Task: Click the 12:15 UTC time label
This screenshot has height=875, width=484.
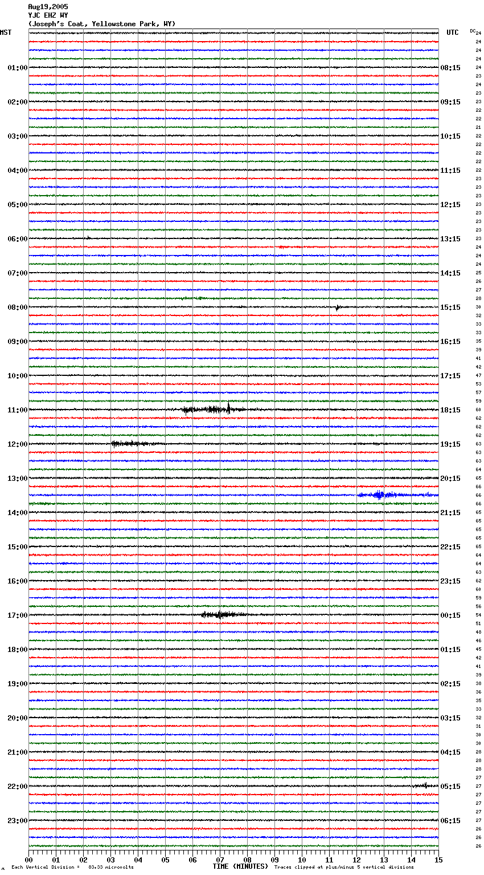Action: click(x=450, y=205)
